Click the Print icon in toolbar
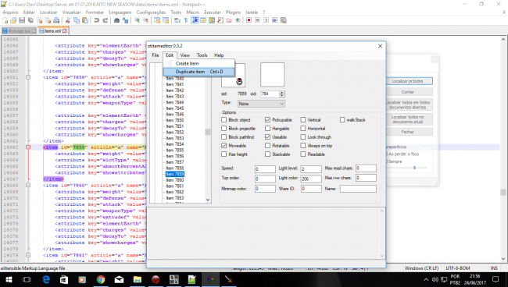 point(56,20)
